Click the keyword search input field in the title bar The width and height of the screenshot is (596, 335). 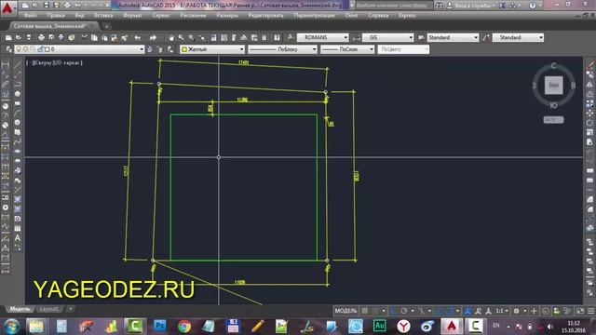[x=394, y=6]
